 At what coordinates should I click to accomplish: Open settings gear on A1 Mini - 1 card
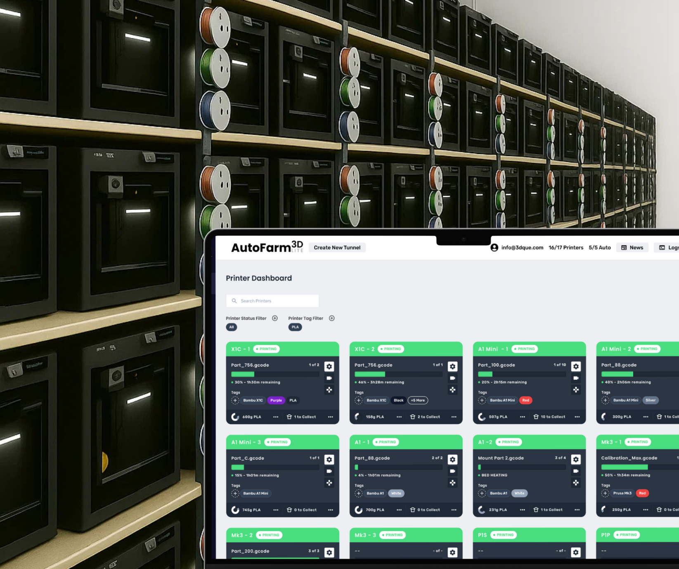coord(576,366)
